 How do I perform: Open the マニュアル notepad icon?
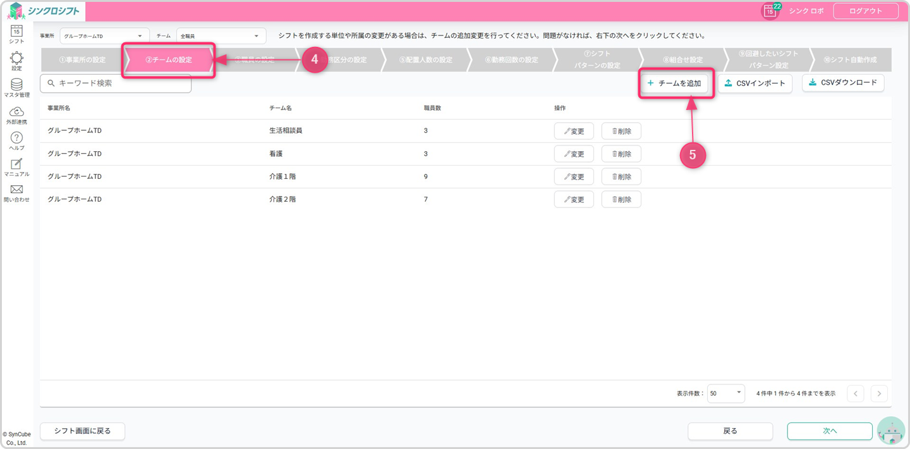coord(16,164)
